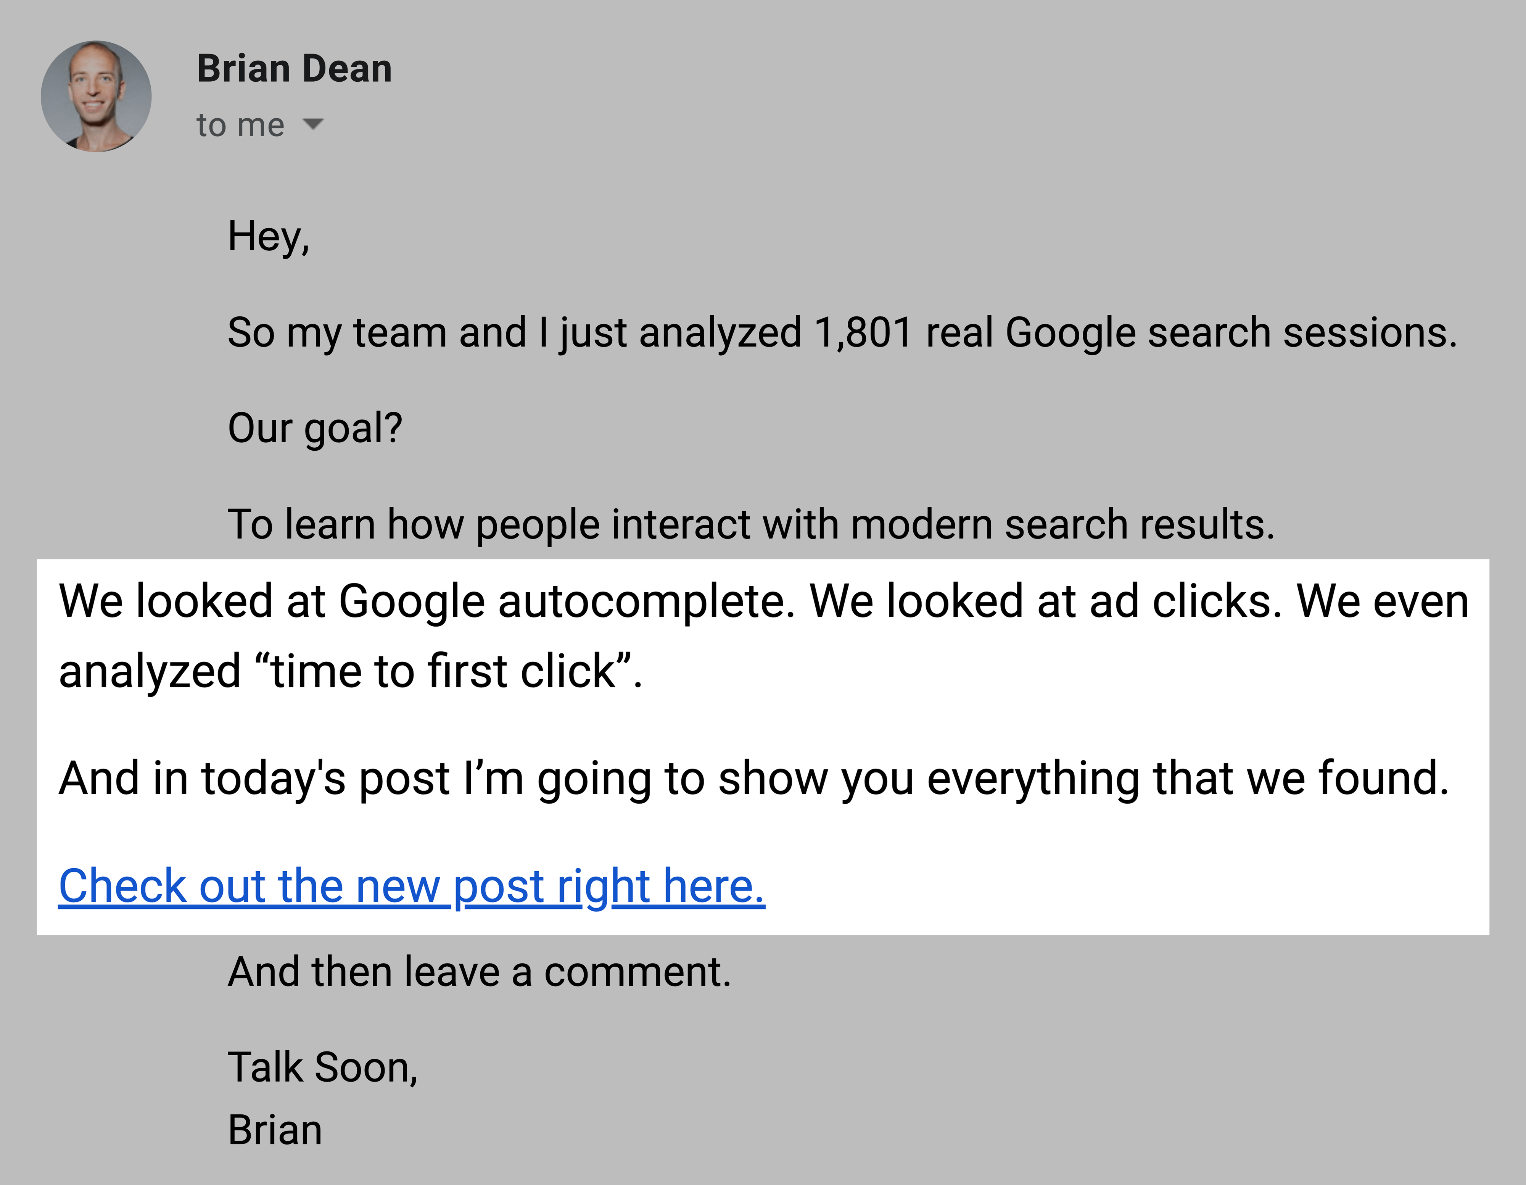Click the 'And in today's post' sentence
The width and height of the screenshot is (1526, 1185).
[x=754, y=778]
